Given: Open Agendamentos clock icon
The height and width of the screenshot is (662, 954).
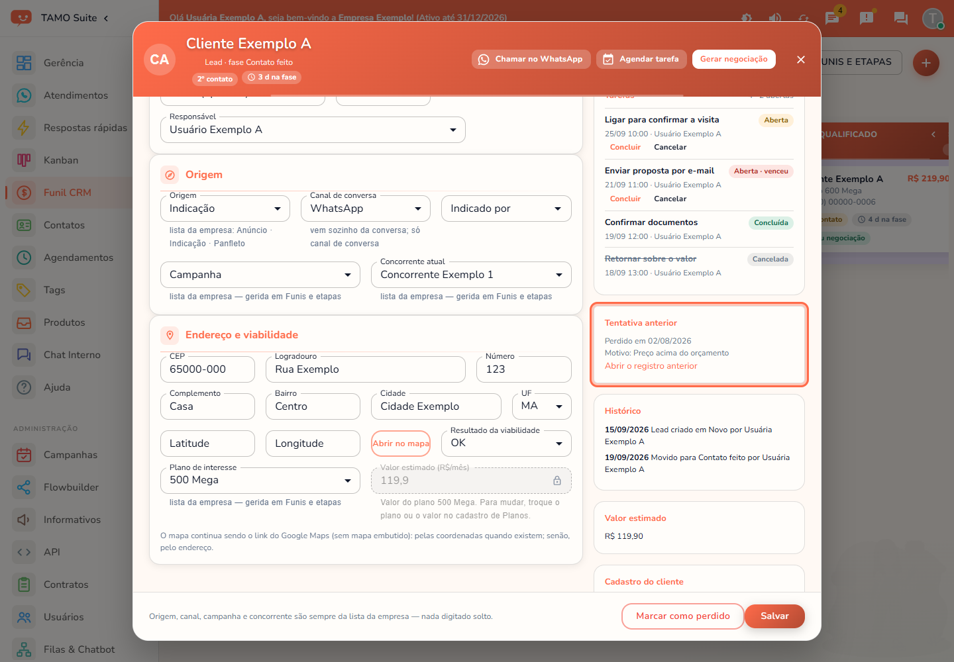Looking at the screenshot, I should 24,258.
